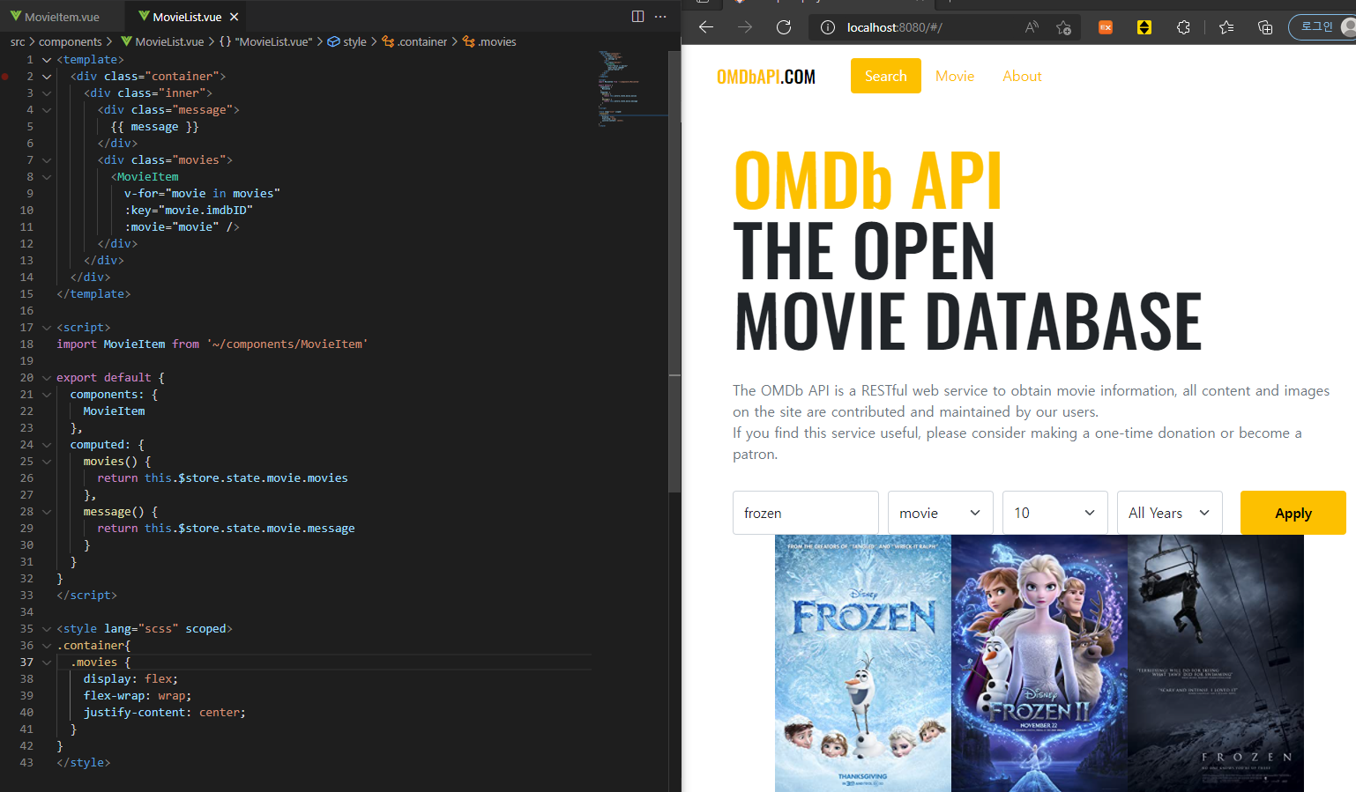Click the .movies breadcrumb

point(489,41)
